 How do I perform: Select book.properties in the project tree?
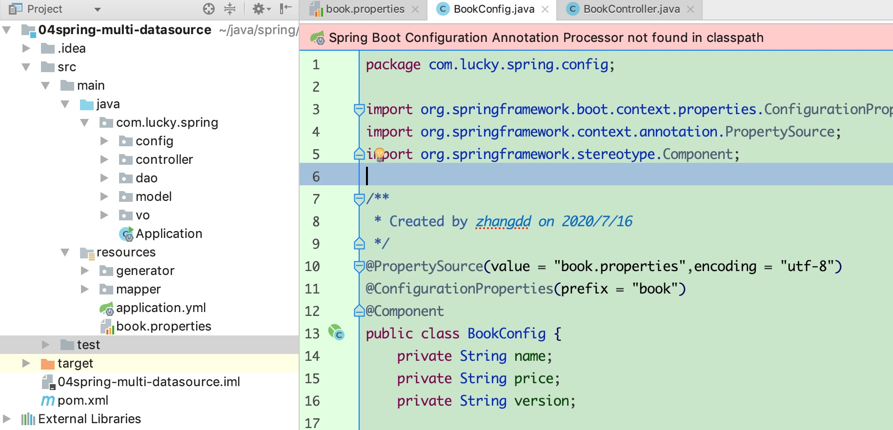163,326
